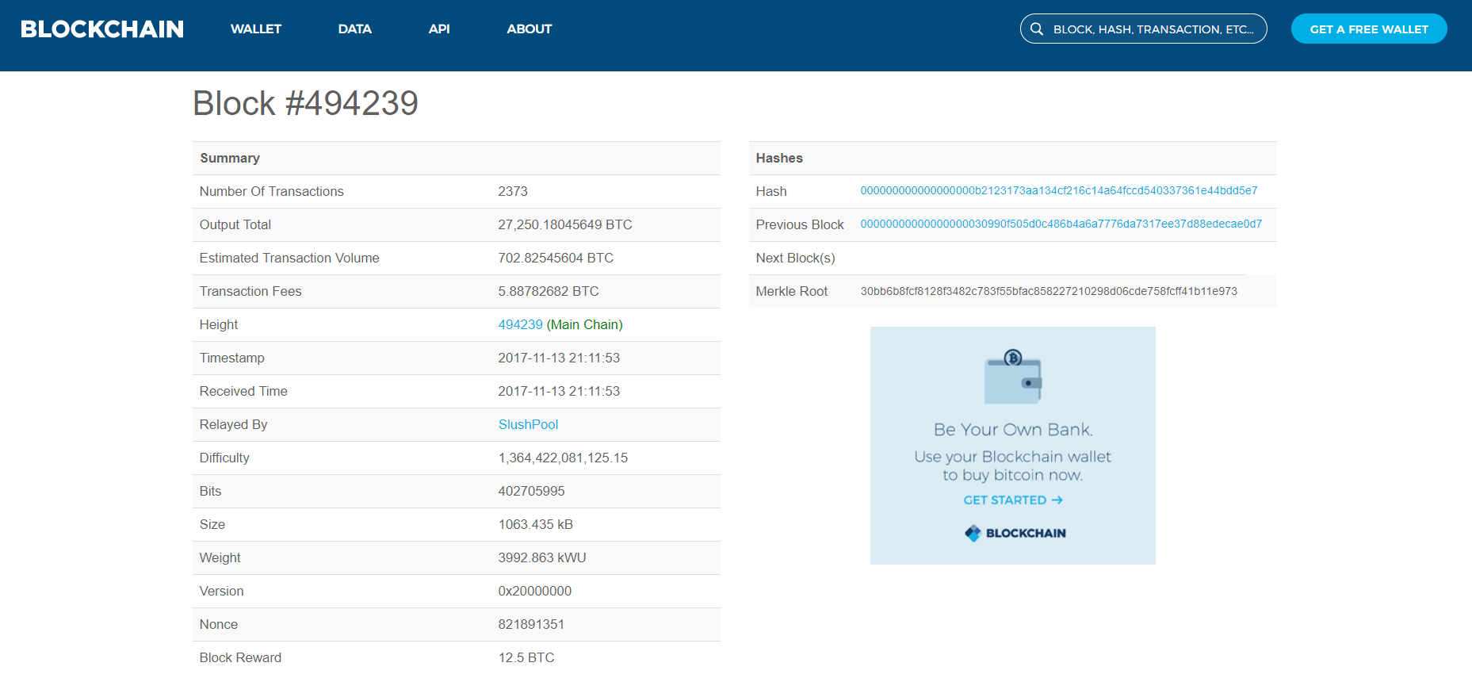Open the Wallet menu
This screenshot has width=1472, height=678.
click(256, 29)
